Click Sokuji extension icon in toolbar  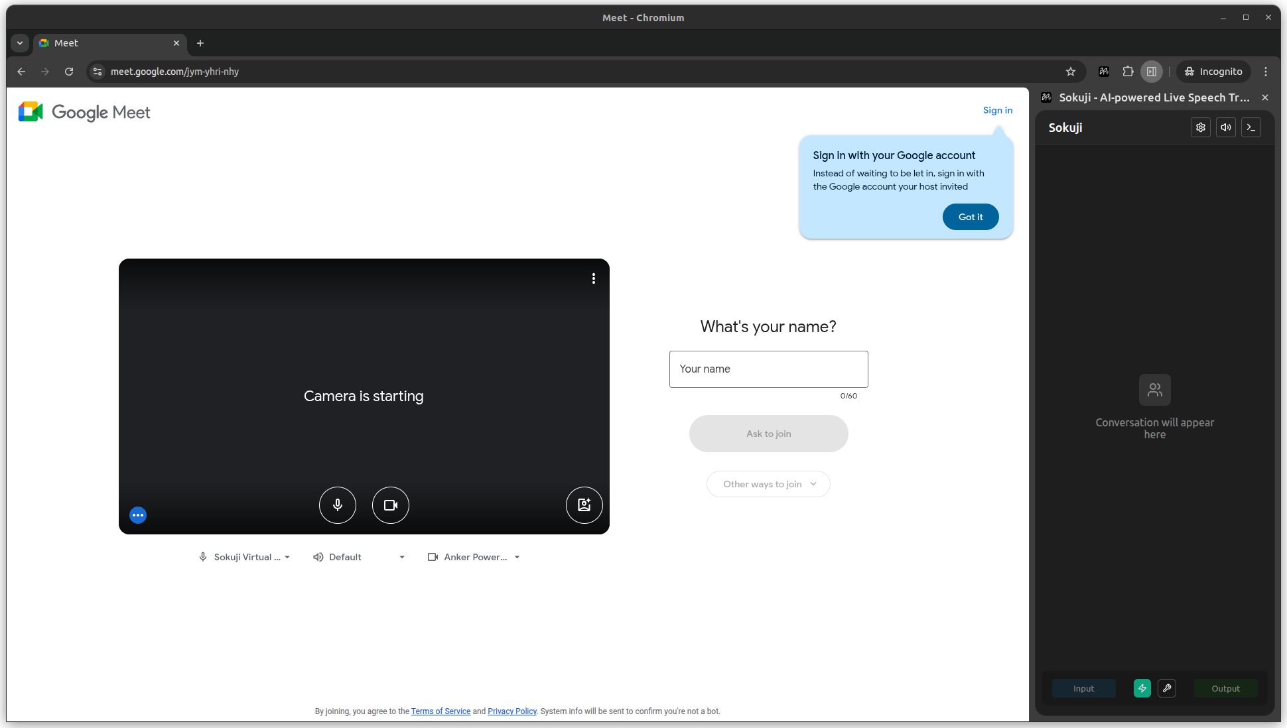click(x=1104, y=72)
